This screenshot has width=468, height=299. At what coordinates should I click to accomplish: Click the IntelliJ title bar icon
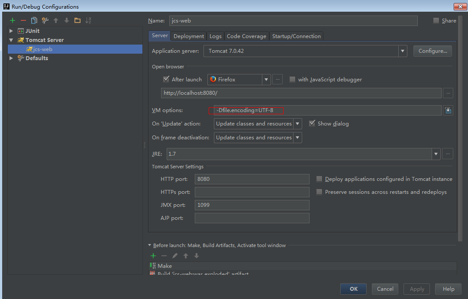click(6, 6)
